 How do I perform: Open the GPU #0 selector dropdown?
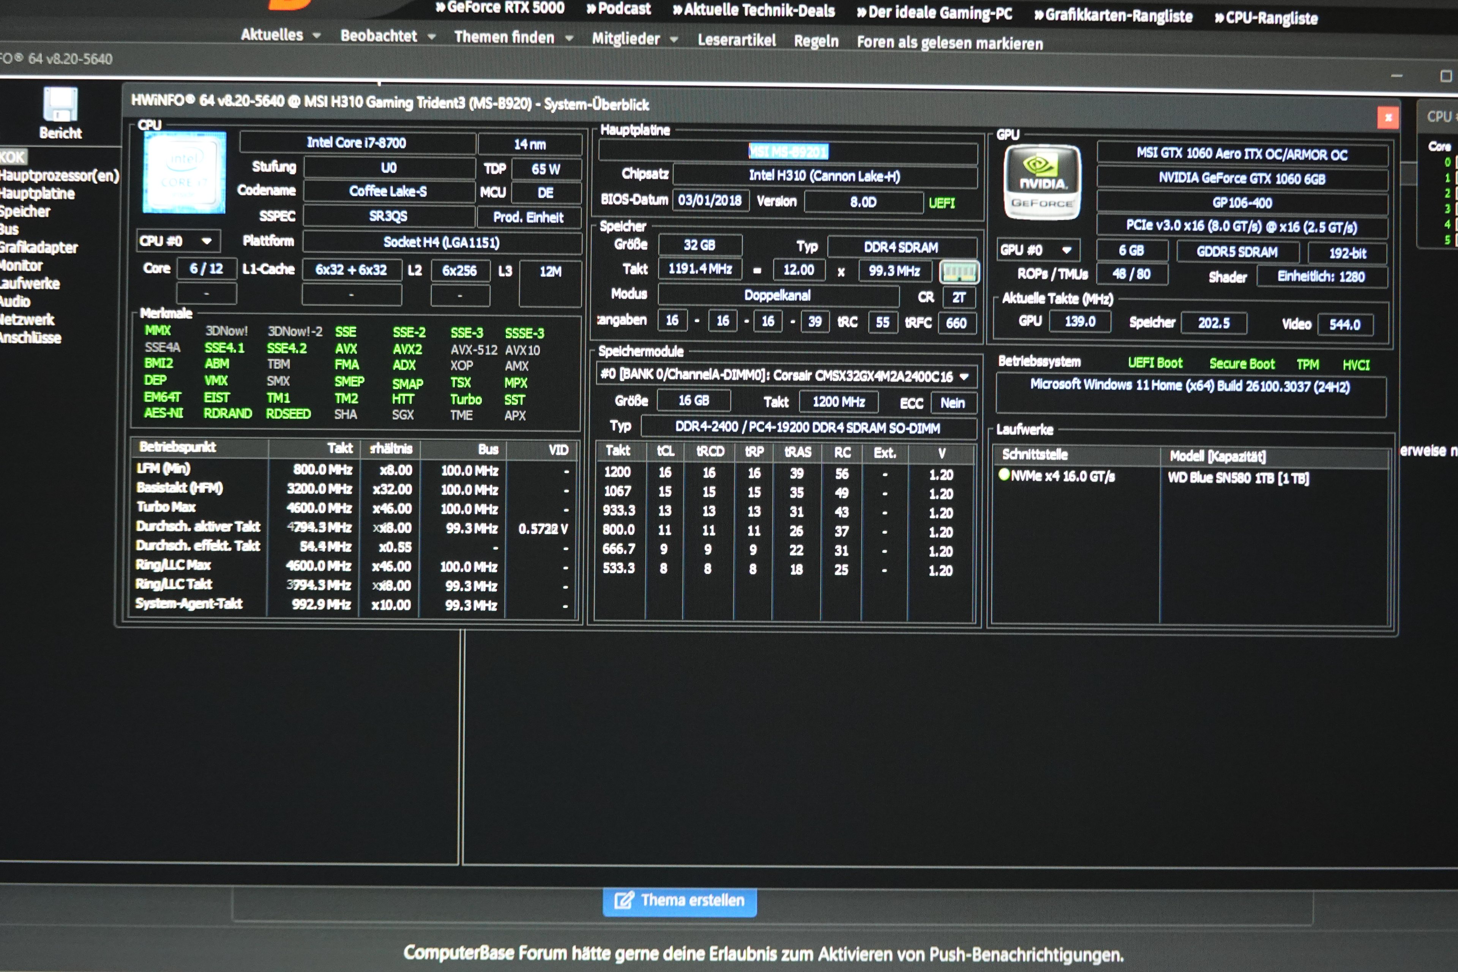[1067, 251]
